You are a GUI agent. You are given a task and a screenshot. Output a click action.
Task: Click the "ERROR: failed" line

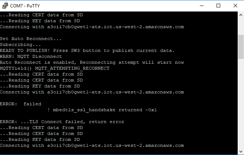(x=20, y=104)
